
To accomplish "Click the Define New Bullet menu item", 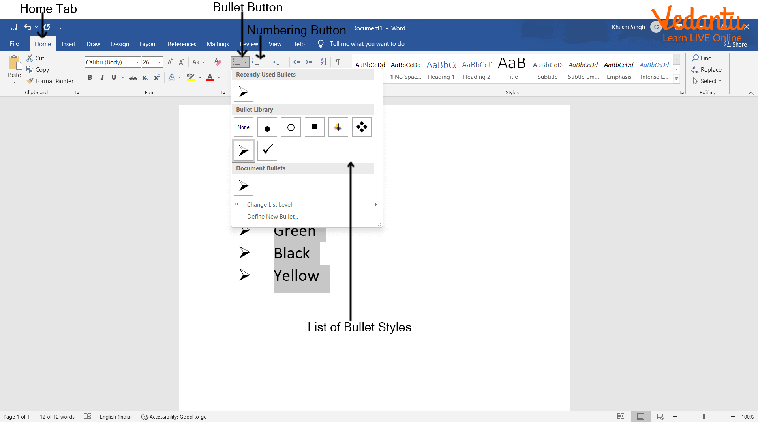I will pos(272,217).
